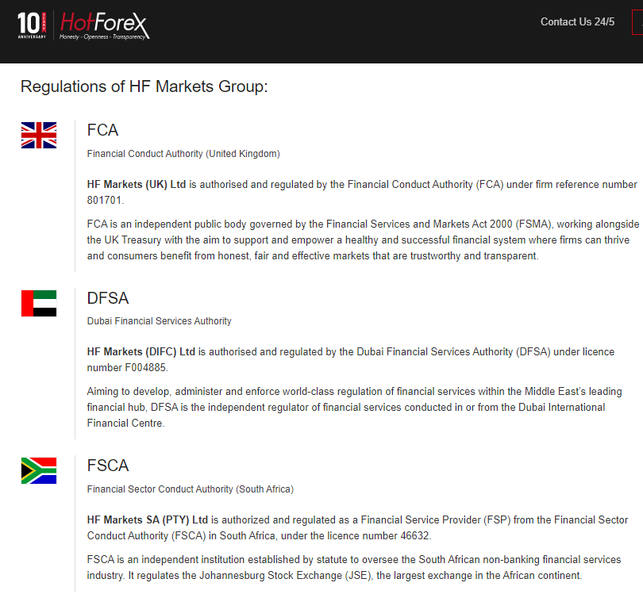
Task: Click bold 'HF Markets SA (PTY) Ltd' text
Action: click(x=147, y=519)
